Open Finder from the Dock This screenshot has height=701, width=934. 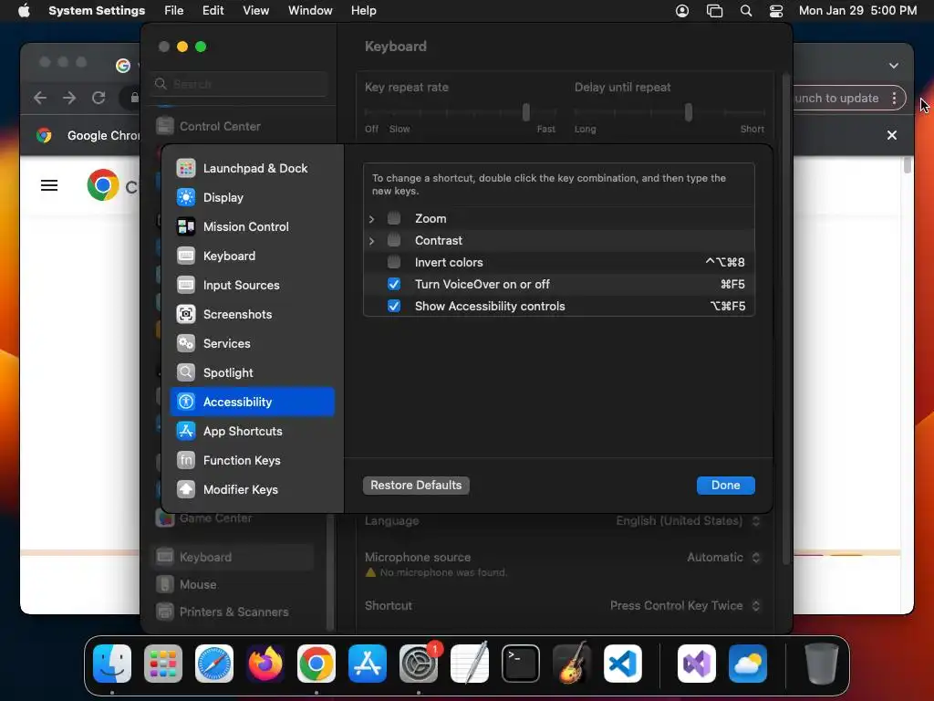(x=112, y=664)
